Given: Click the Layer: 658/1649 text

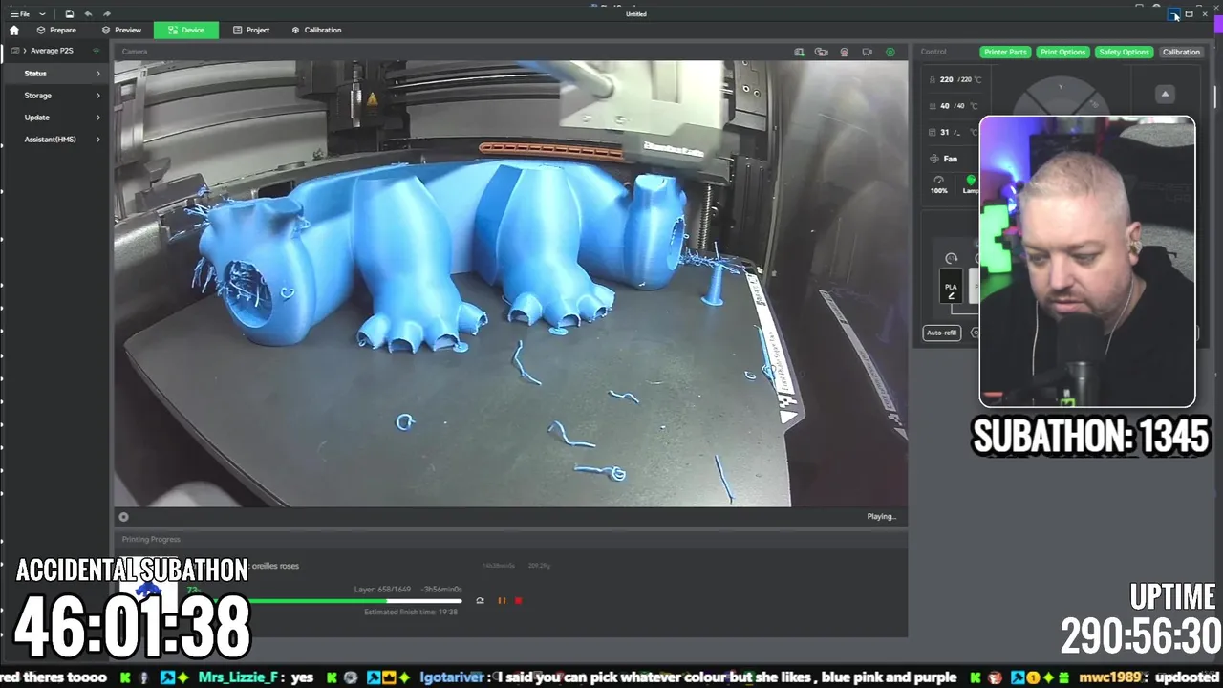Looking at the screenshot, I should point(382,590).
